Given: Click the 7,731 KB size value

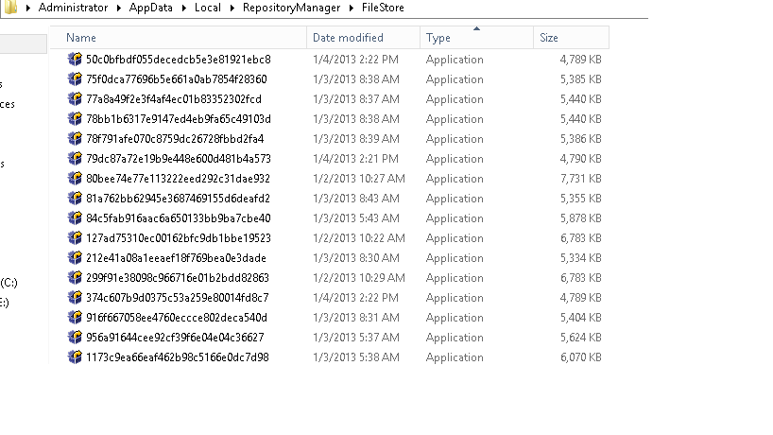Looking at the screenshot, I should (581, 179).
